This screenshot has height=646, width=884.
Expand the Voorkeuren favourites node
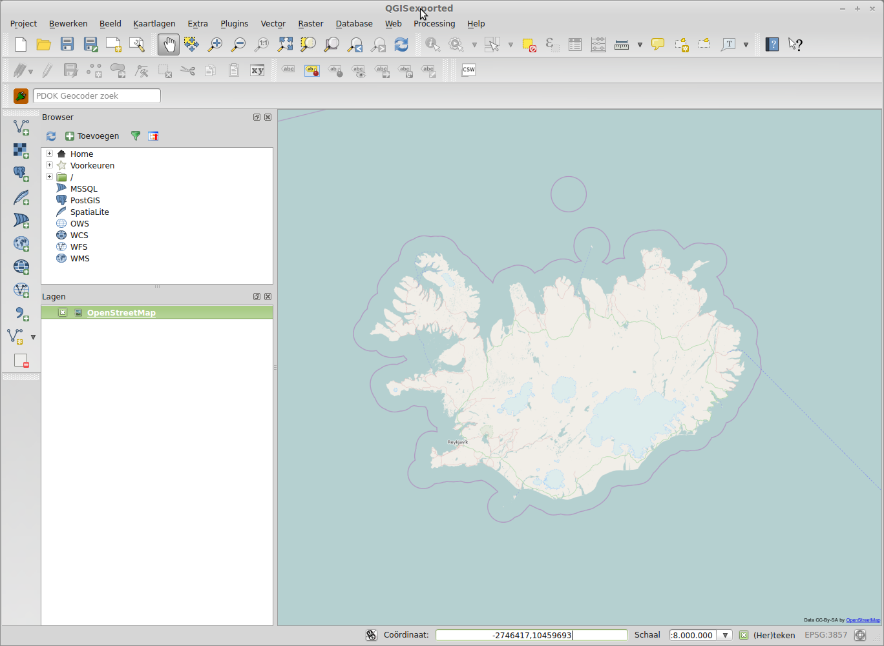(x=49, y=165)
